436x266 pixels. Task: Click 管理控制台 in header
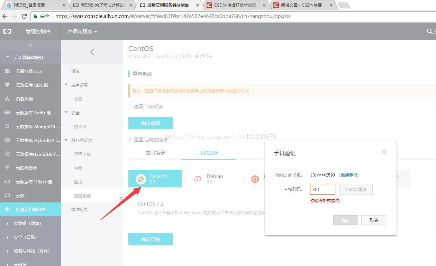[38, 31]
